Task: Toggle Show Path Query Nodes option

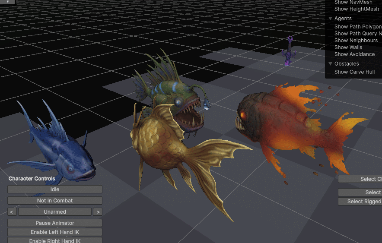Action: [358, 34]
